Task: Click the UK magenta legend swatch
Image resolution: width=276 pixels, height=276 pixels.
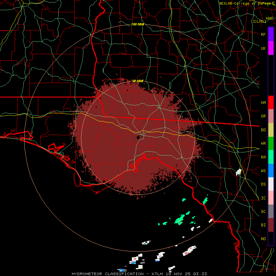Action: 271,48
